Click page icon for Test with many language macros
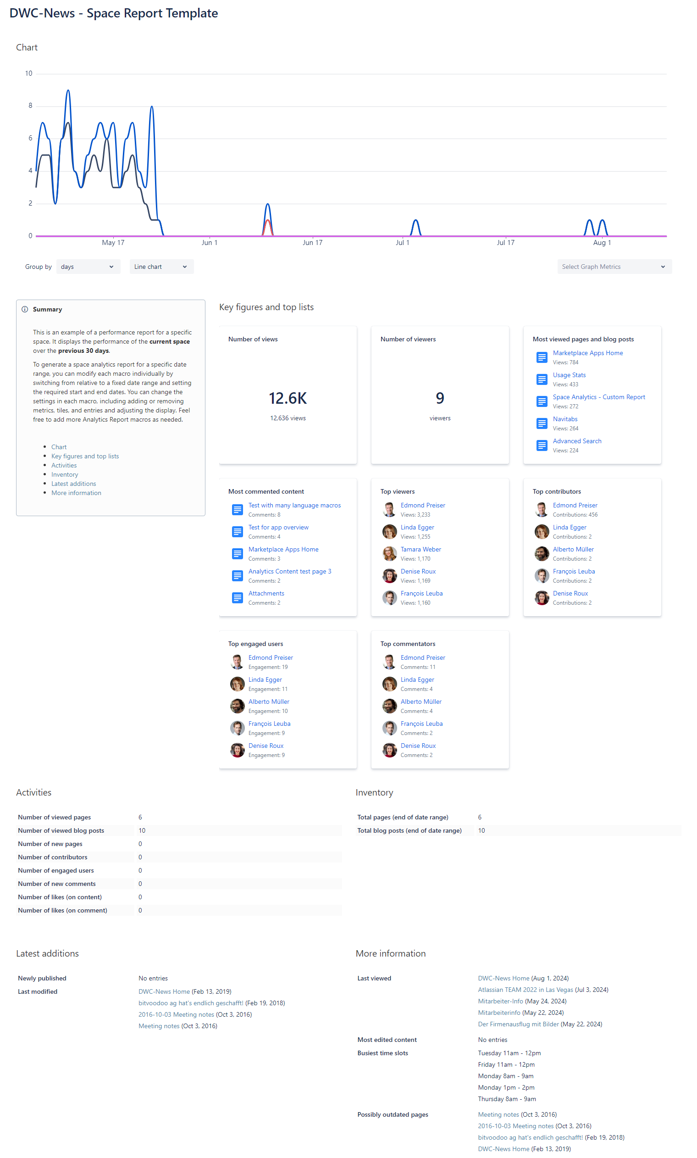Viewport: 697px width, 1158px height. click(x=237, y=510)
